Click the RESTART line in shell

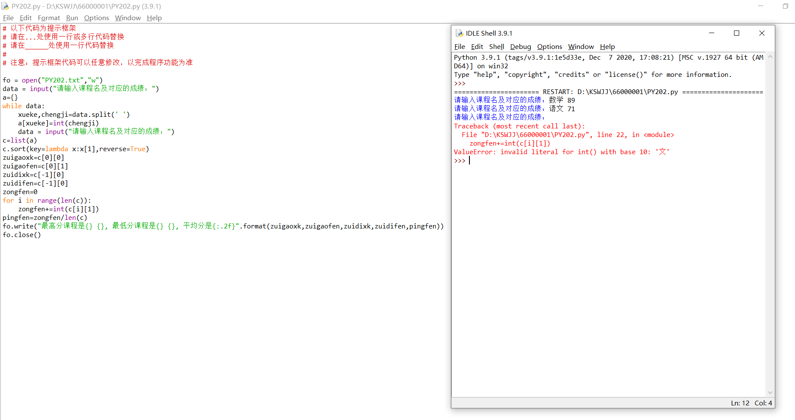609,91
